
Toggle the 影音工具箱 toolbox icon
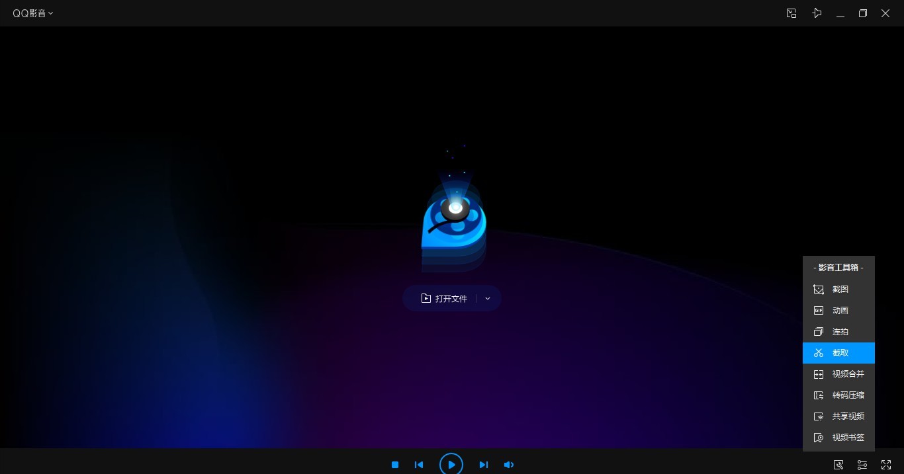(x=838, y=465)
